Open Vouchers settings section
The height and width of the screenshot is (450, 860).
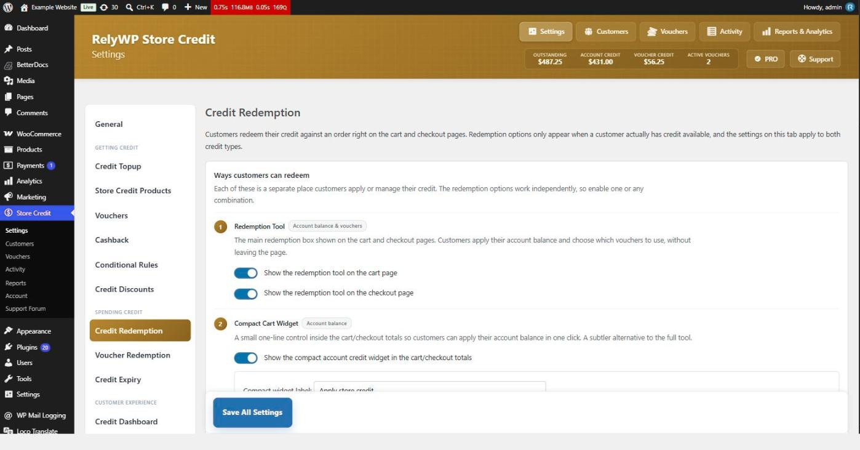pyautogui.click(x=140, y=215)
